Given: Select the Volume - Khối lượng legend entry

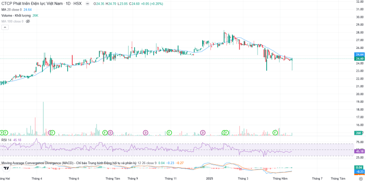Looking at the screenshot, I should 16,16.
